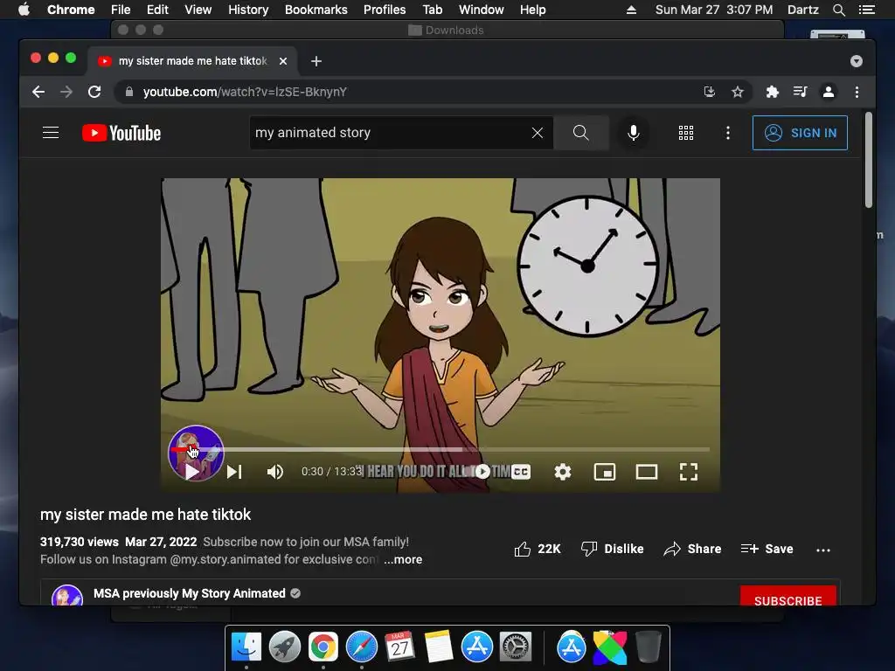Bookmark this page with star

click(x=738, y=92)
